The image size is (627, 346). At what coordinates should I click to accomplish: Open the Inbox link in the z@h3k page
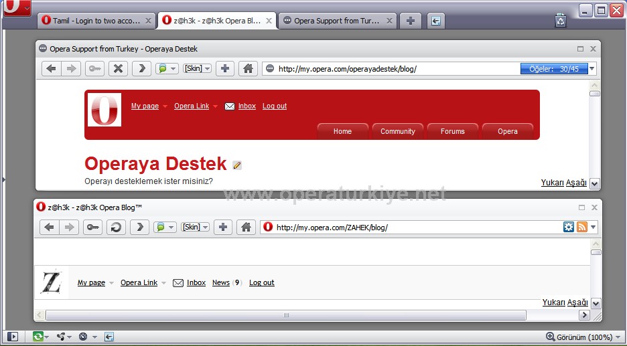[196, 282]
